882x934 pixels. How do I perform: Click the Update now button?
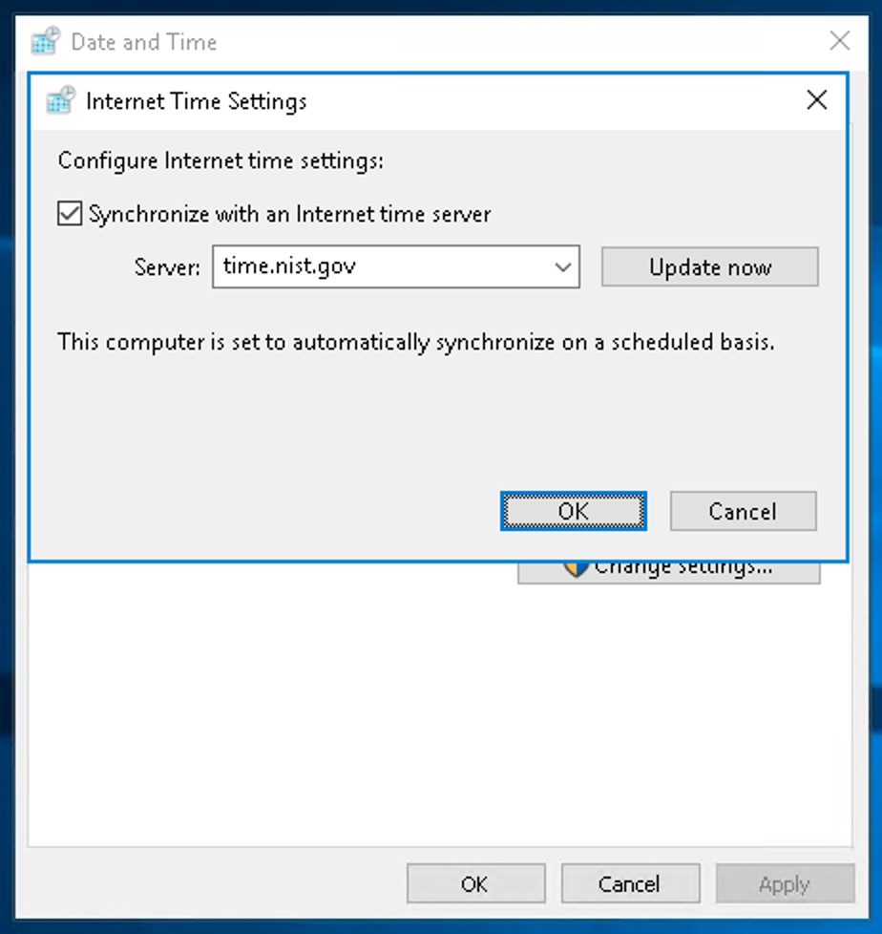click(709, 266)
